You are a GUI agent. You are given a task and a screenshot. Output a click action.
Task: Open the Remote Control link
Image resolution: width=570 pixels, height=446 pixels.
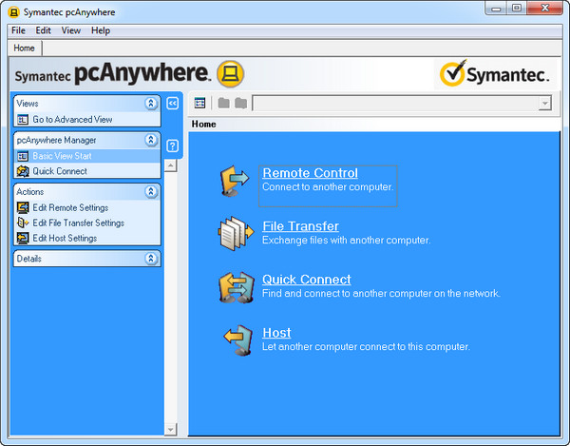coord(310,173)
